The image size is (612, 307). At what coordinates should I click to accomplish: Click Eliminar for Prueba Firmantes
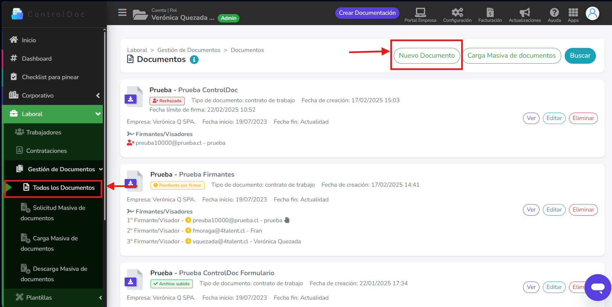click(x=583, y=209)
